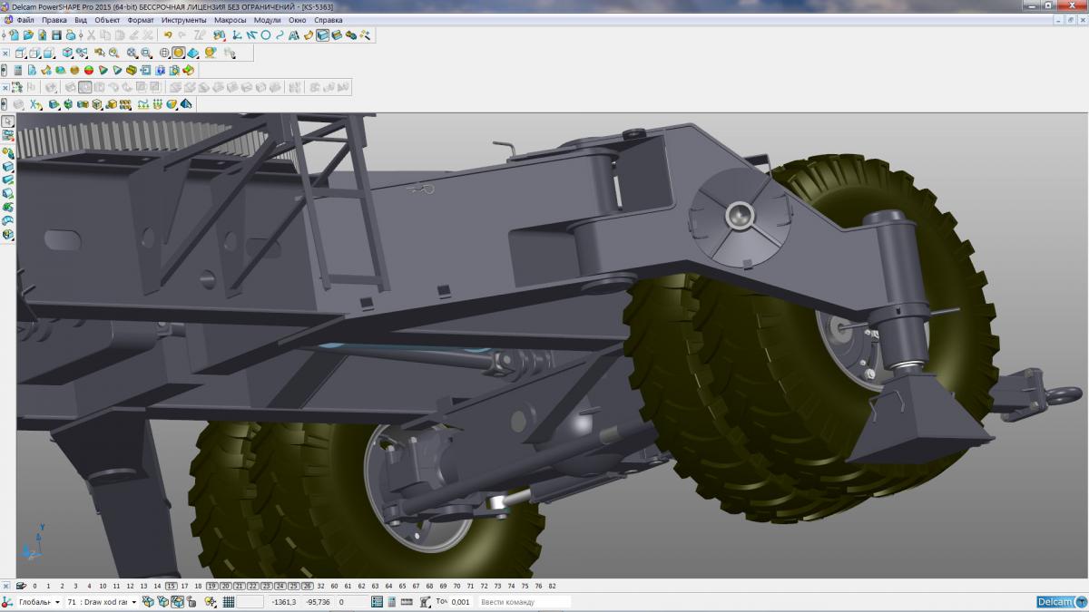Click the Save floppy disk icon
This screenshot has height=612, width=1089.
click(56, 35)
